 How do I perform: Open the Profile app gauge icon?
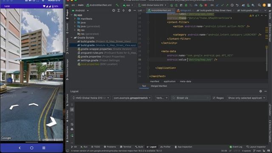[x=196, y=5]
